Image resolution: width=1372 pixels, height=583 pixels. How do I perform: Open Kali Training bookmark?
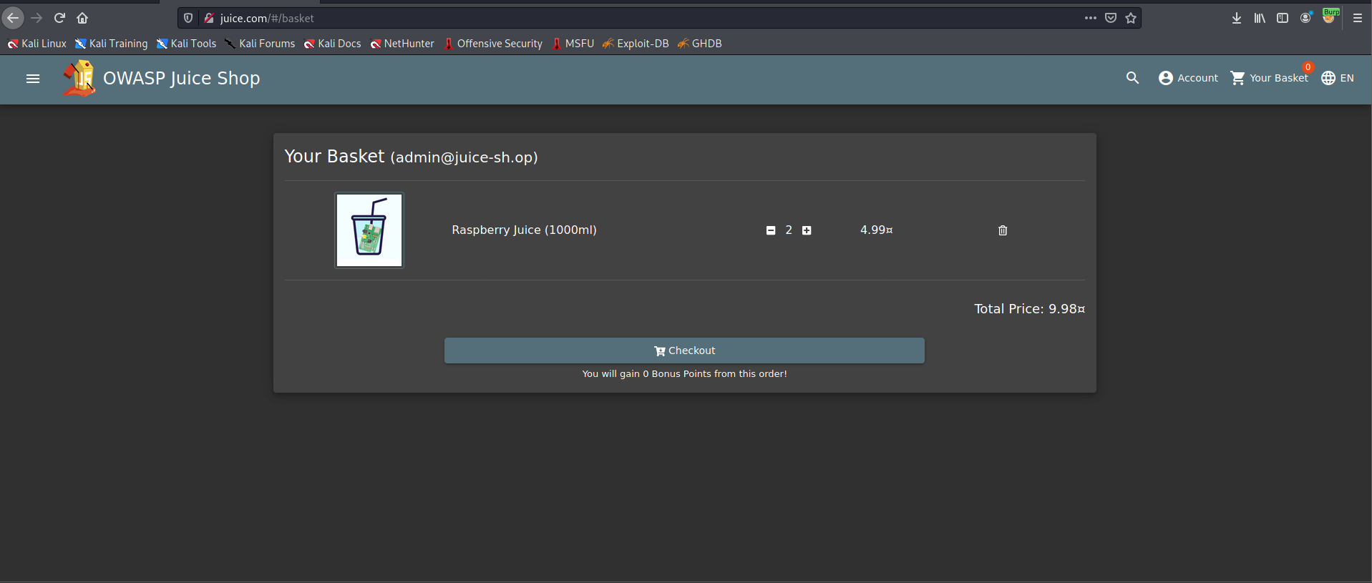pos(112,44)
